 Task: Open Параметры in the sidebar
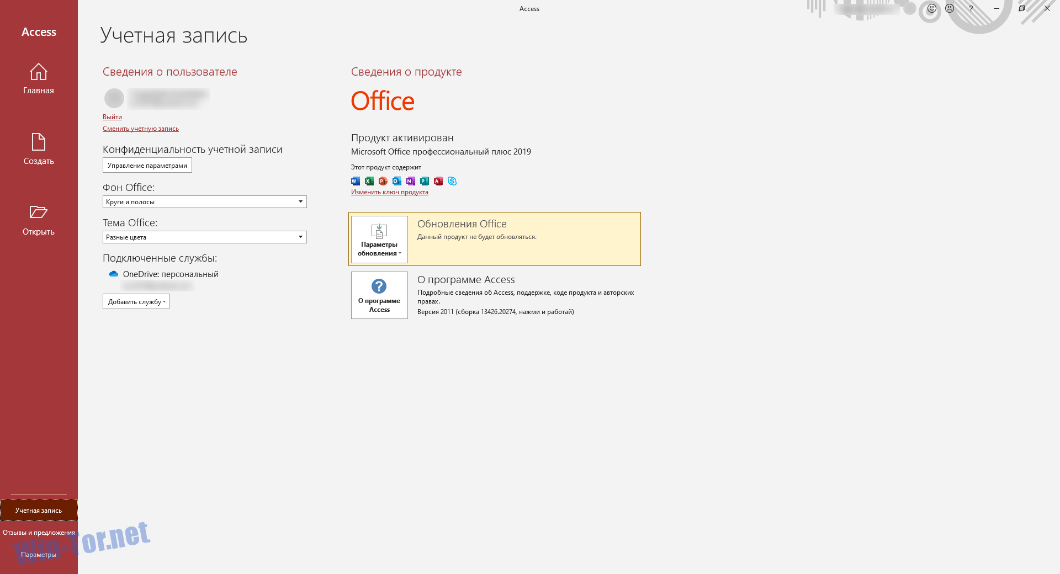click(39, 555)
